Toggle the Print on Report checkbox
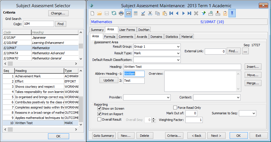 click(x=99, y=114)
